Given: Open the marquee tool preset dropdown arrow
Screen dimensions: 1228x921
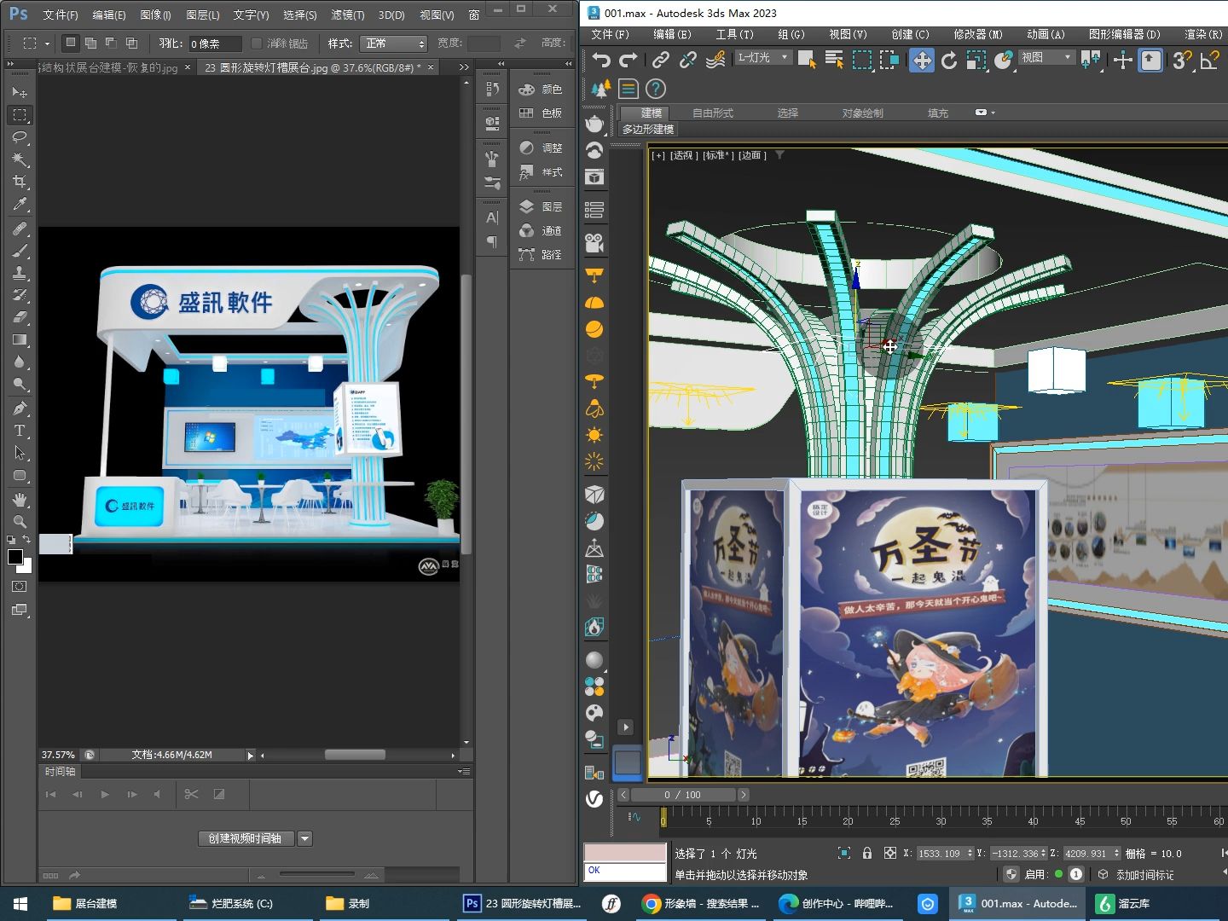Looking at the screenshot, I should 47,43.
